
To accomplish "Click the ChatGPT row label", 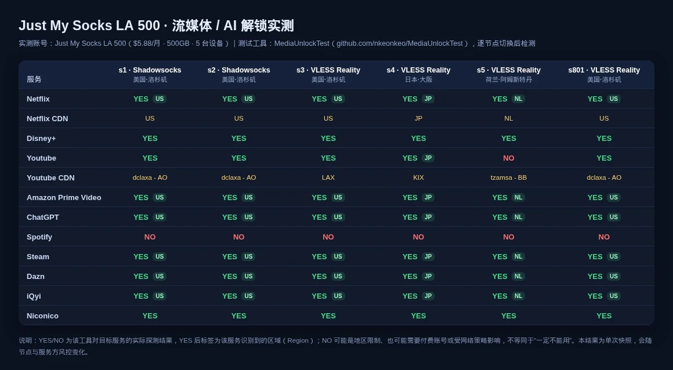I will (42, 217).
